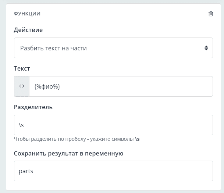Delete the ФУНКЦИИ block with trash icon
The height and width of the screenshot is (193, 224).
[x=210, y=14]
